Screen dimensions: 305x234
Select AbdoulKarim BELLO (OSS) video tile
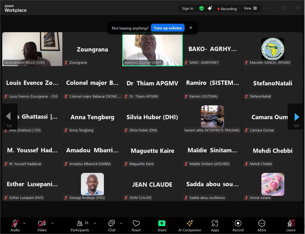click(x=32, y=49)
